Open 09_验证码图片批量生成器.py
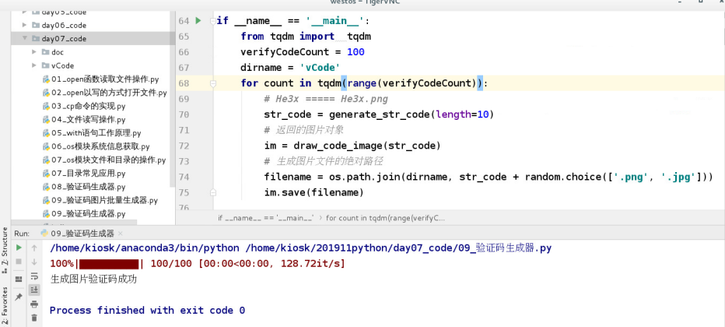Viewport: 725px width, 327px height. pos(104,200)
